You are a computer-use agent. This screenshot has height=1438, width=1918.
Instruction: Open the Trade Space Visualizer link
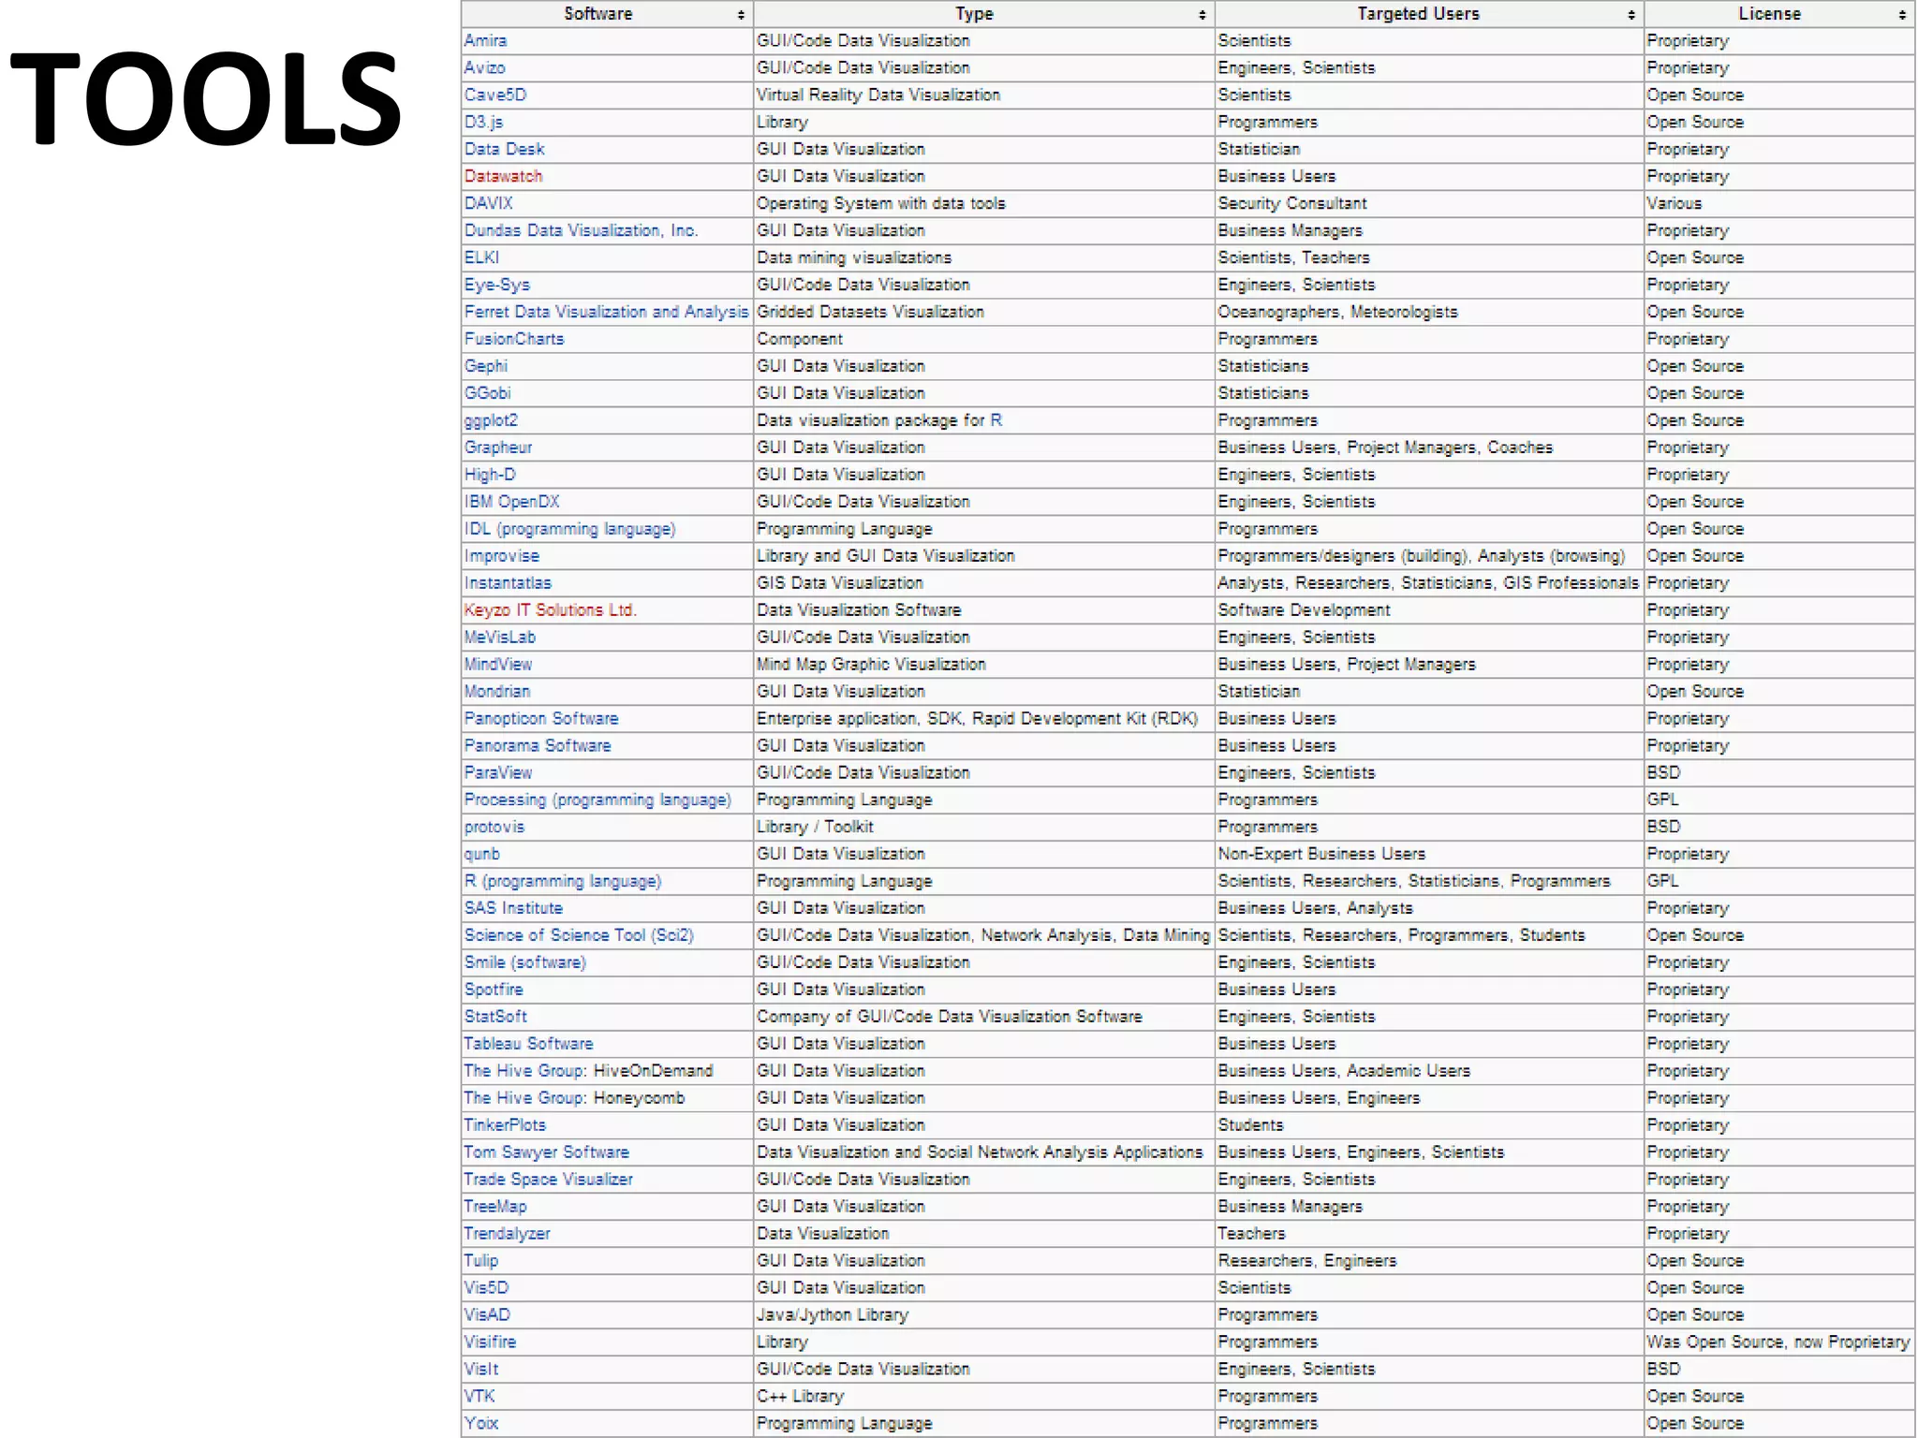tap(548, 1181)
